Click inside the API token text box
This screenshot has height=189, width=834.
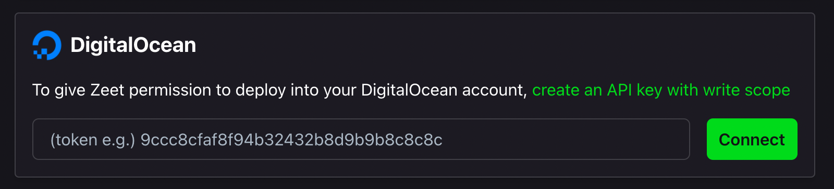361,139
